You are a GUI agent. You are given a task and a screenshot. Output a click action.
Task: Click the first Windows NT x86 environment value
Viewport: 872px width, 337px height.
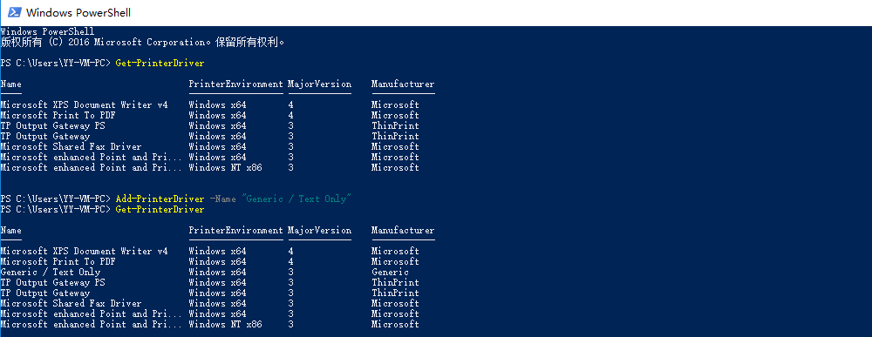point(225,168)
